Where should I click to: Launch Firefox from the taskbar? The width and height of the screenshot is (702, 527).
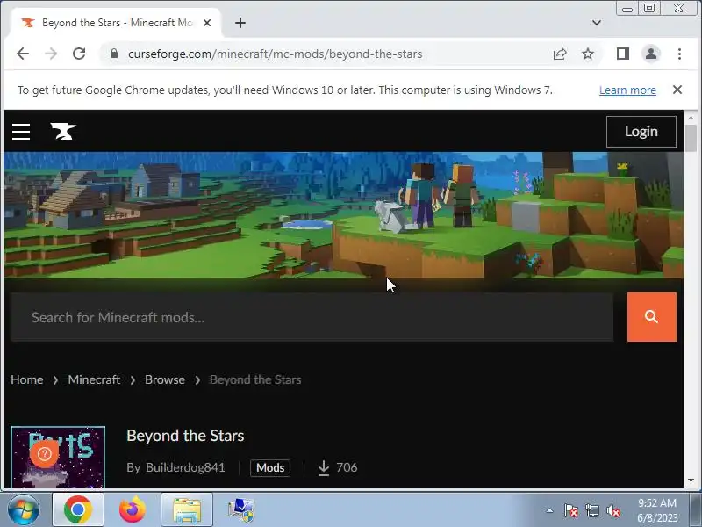pyautogui.click(x=133, y=510)
